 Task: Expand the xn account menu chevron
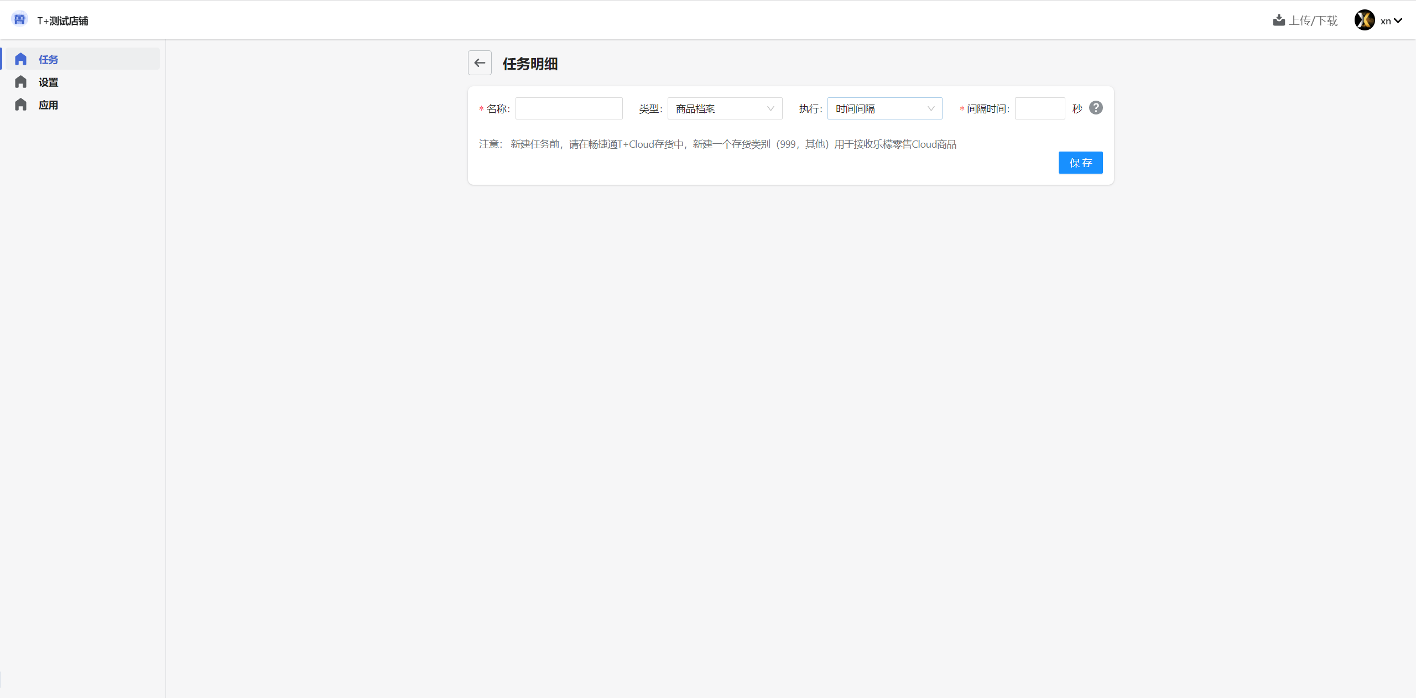(1399, 20)
